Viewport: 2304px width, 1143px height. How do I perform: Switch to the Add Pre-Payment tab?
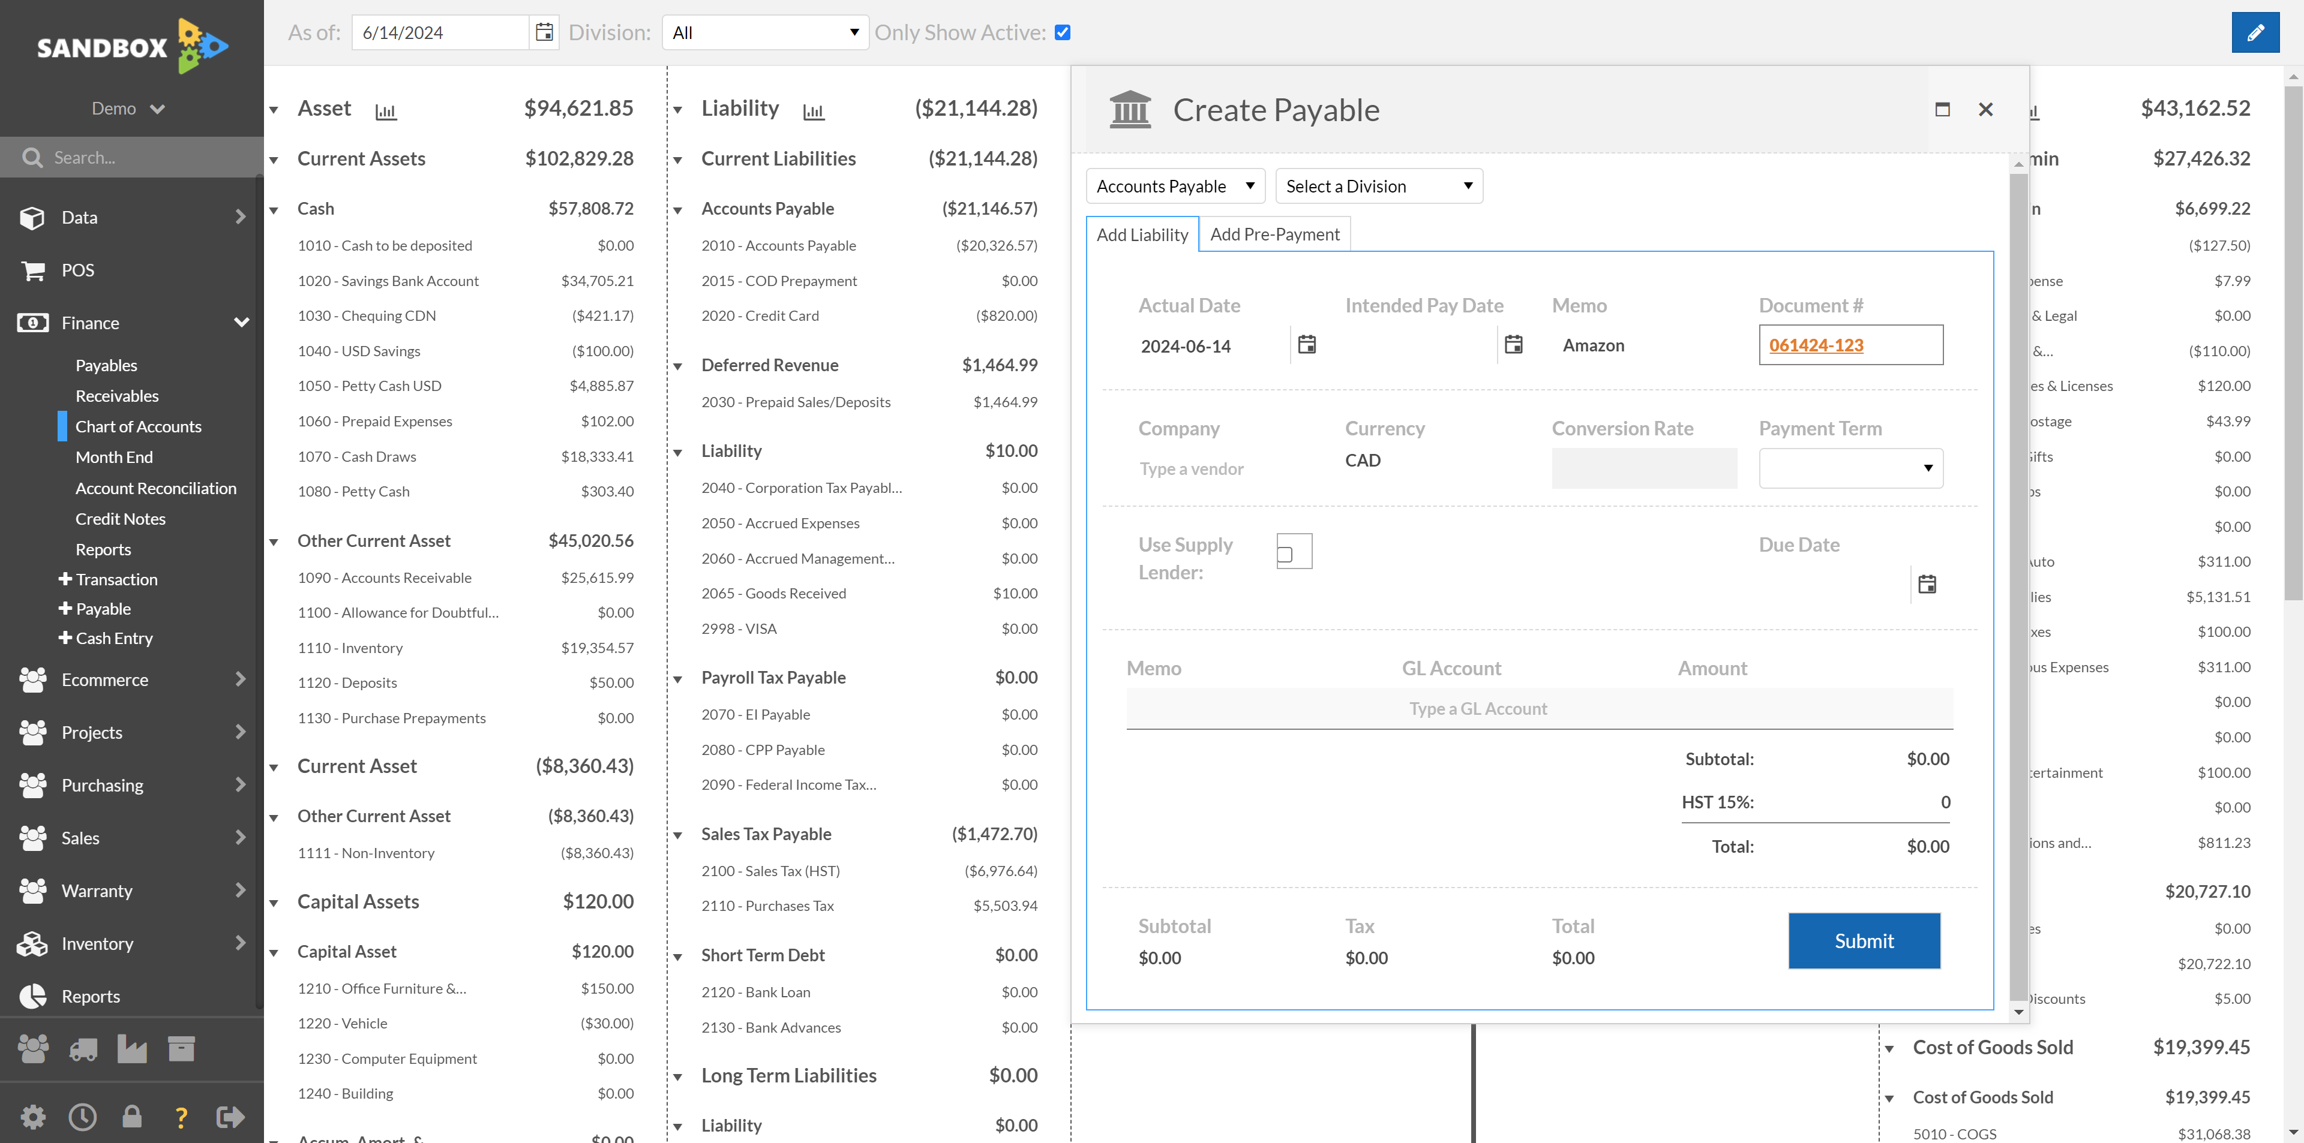pyautogui.click(x=1274, y=234)
